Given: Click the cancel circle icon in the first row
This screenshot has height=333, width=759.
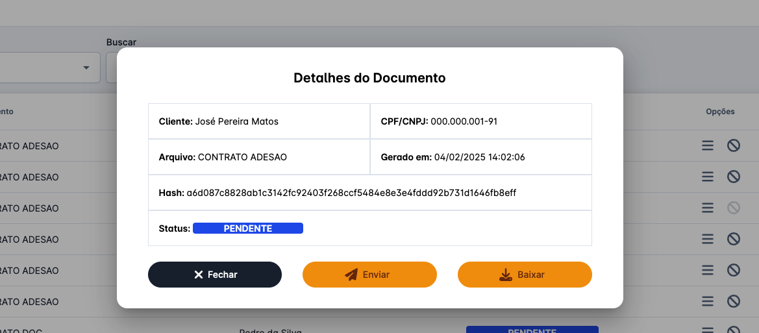Looking at the screenshot, I should click(x=734, y=146).
